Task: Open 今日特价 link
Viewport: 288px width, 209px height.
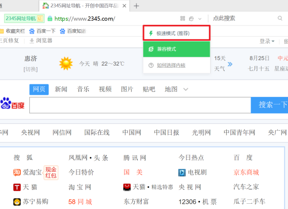Action: pos(81,172)
